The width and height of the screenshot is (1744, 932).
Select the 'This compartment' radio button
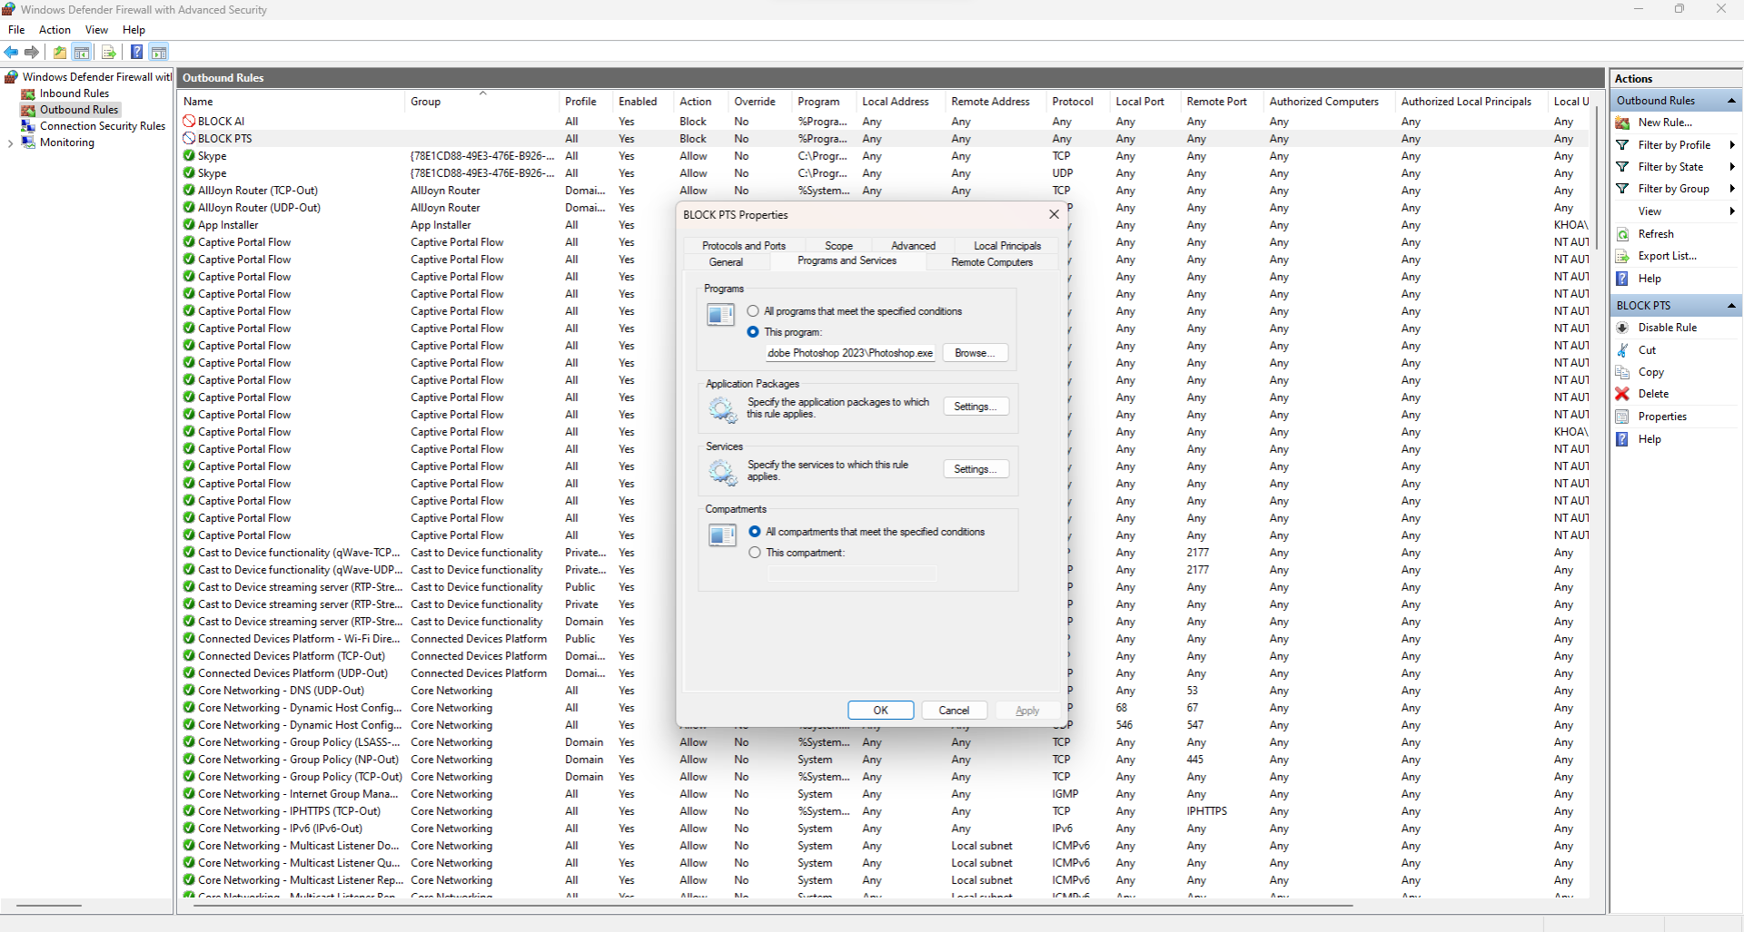pyautogui.click(x=755, y=553)
